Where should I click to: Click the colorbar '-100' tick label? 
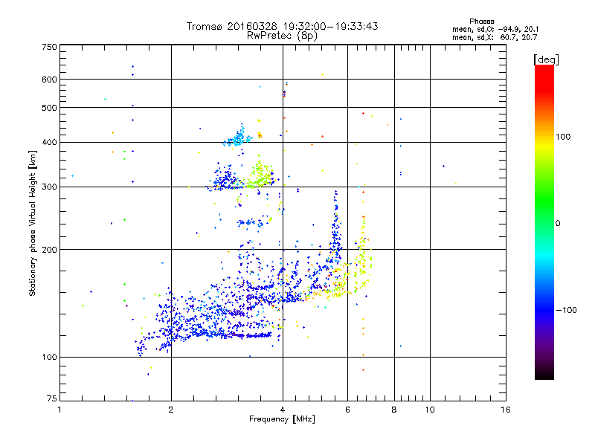pyautogui.click(x=567, y=310)
